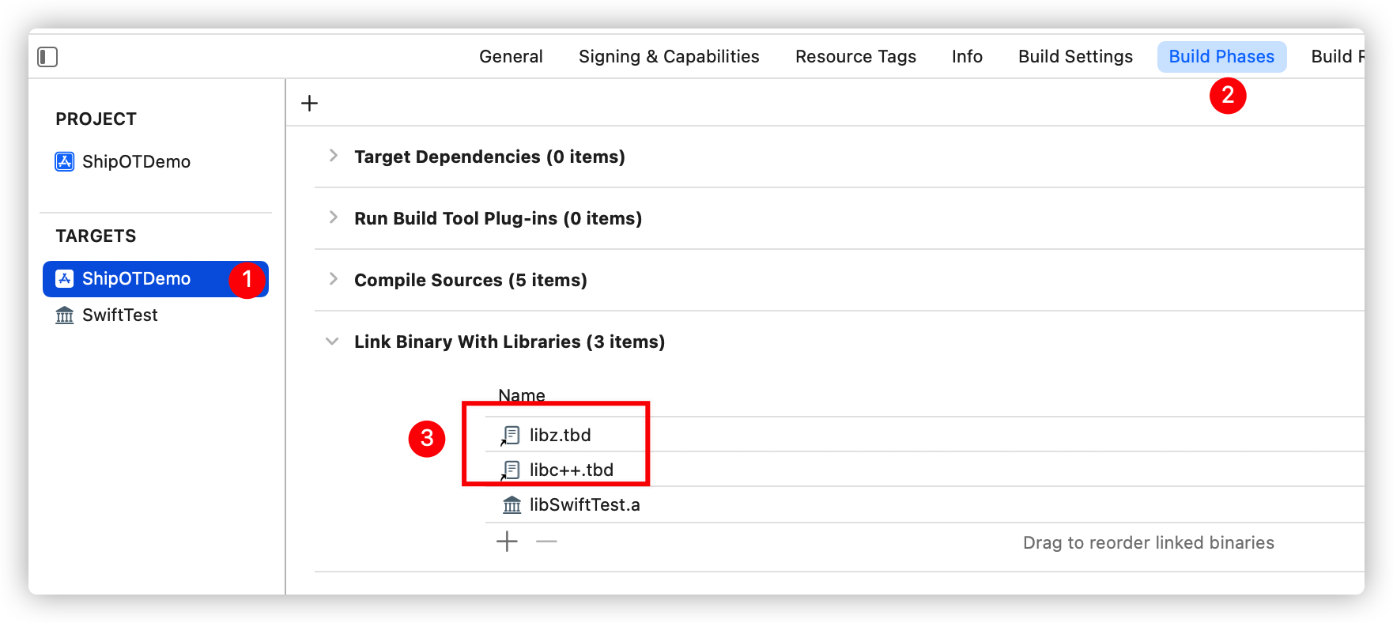
Task: Select ShipOTDemo under TARGETS
Action: click(x=156, y=279)
